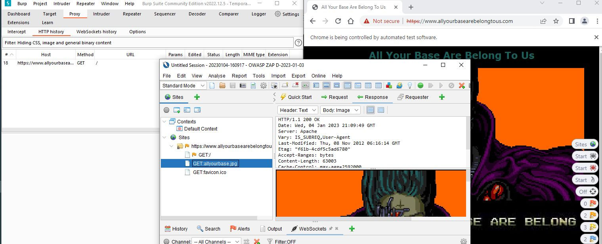602x244 pixels.
Task: Open ZAP History tab
Action: pyautogui.click(x=176, y=229)
